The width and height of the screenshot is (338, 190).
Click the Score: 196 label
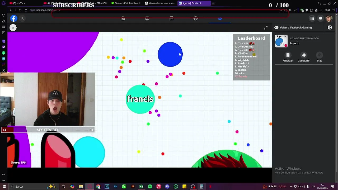(18, 163)
